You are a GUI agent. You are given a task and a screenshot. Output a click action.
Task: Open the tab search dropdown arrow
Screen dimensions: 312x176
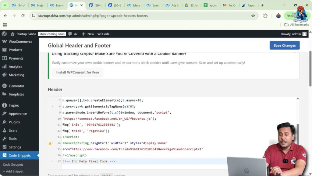point(5,5)
